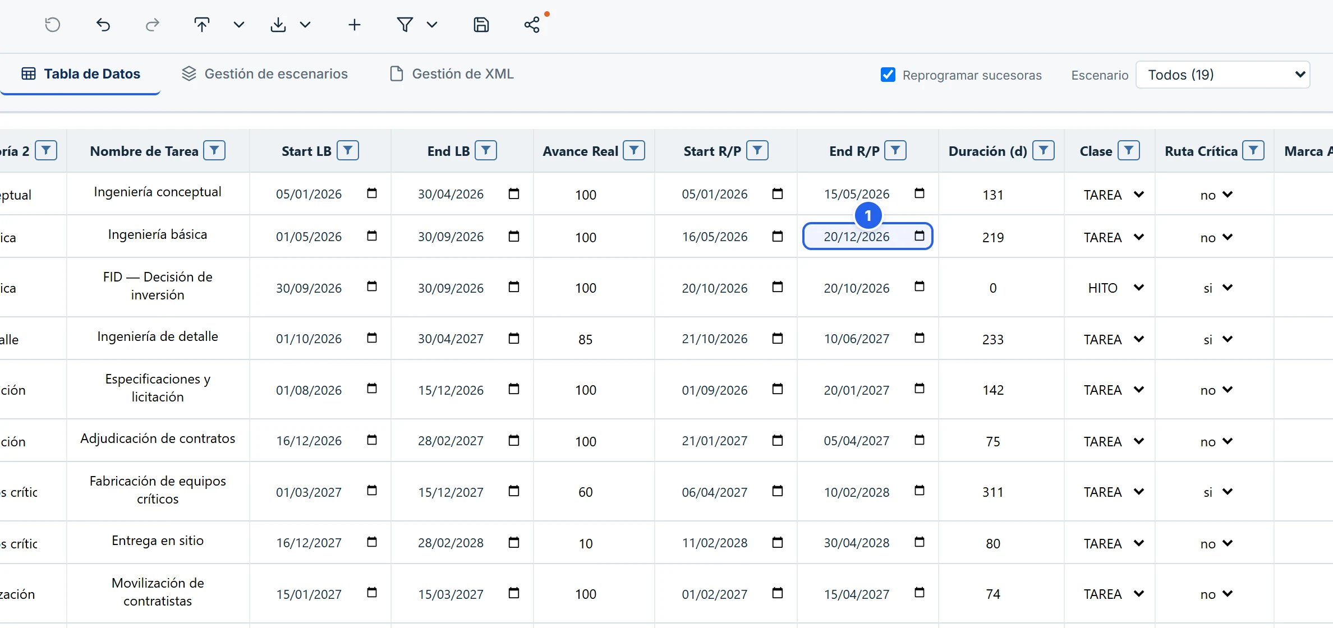
Task: Click the save diskette icon
Action: (x=481, y=25)
